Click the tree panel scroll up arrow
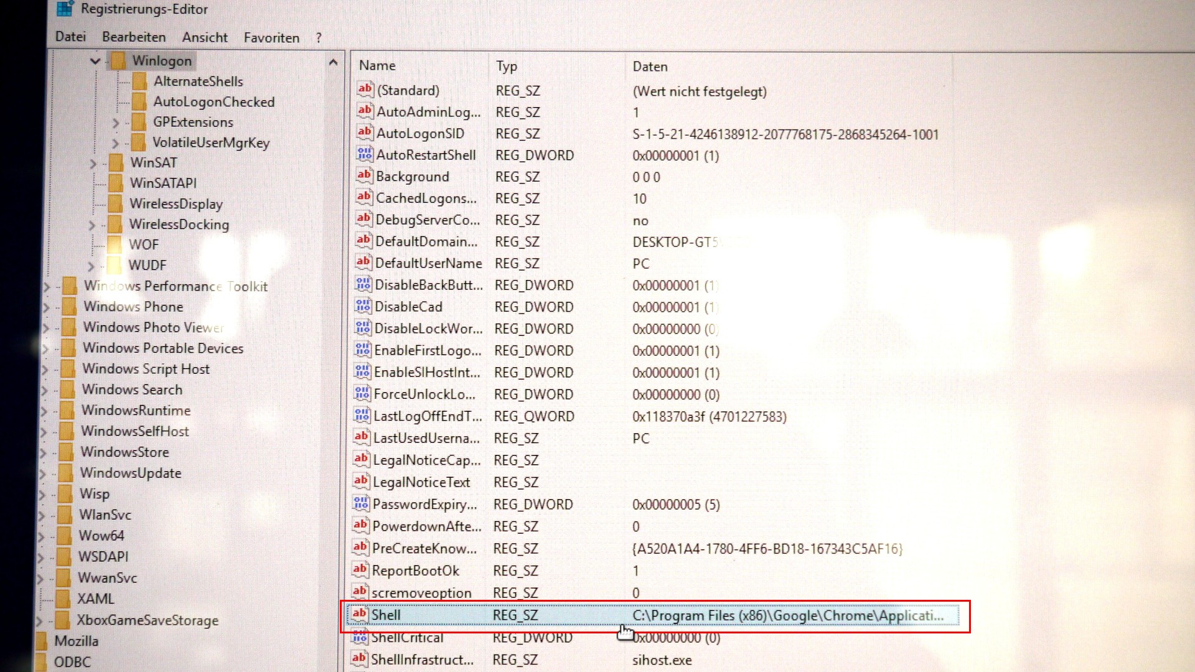The image size is (1195, 672). click(x=333, y=62)
